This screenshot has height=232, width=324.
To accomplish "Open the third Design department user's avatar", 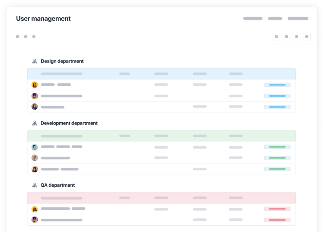I will [35, 107].
